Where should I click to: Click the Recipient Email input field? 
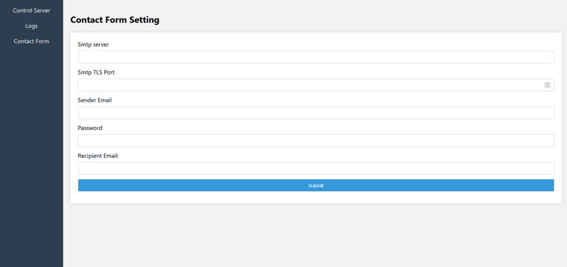[x=315, y=168]
